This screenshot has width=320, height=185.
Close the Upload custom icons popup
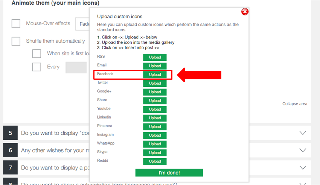245,12
